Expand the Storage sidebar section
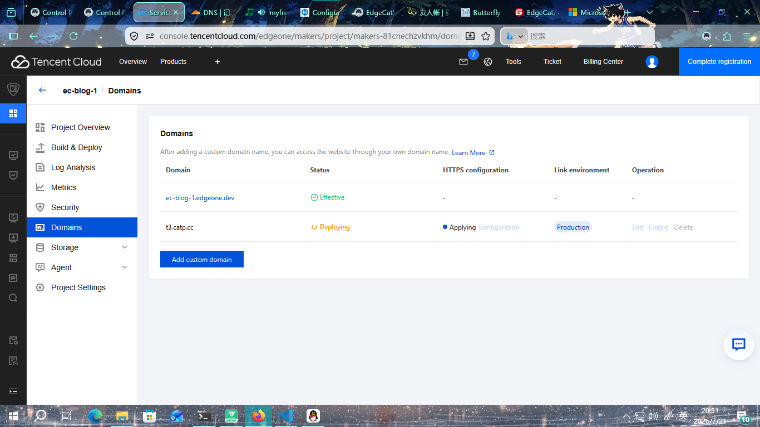This screenshot has width=760, height=427. pos(125,247)
